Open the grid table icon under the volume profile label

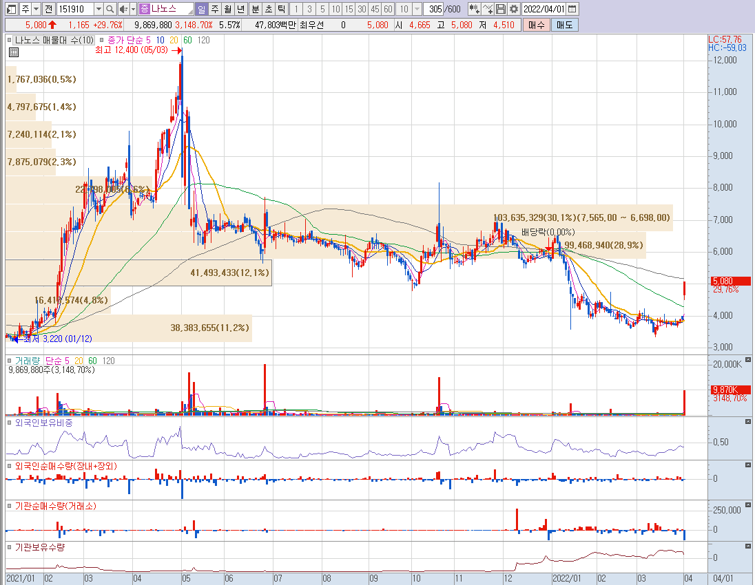pyautogui.click(x=14, y=52)
